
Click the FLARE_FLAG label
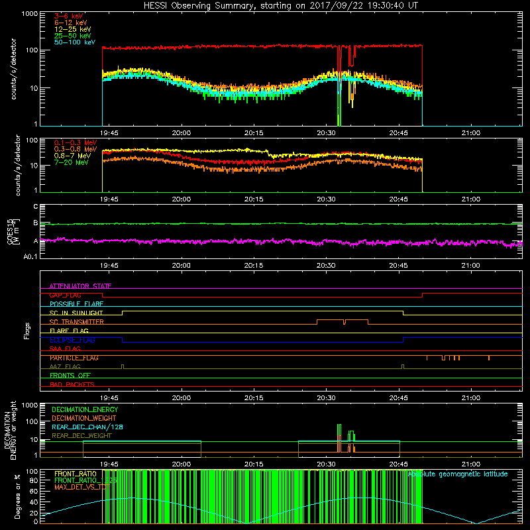[x=69, y=331]
